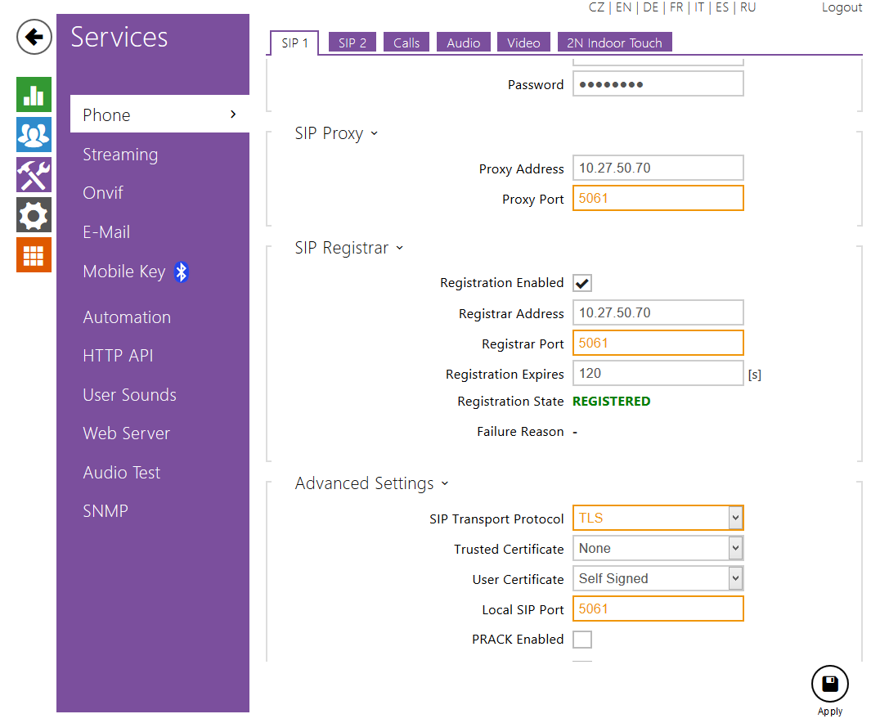This screenshot has height=723, width=880.
Task: Open the SIP Transport Protocol dropdown
Action: point(658,518)
